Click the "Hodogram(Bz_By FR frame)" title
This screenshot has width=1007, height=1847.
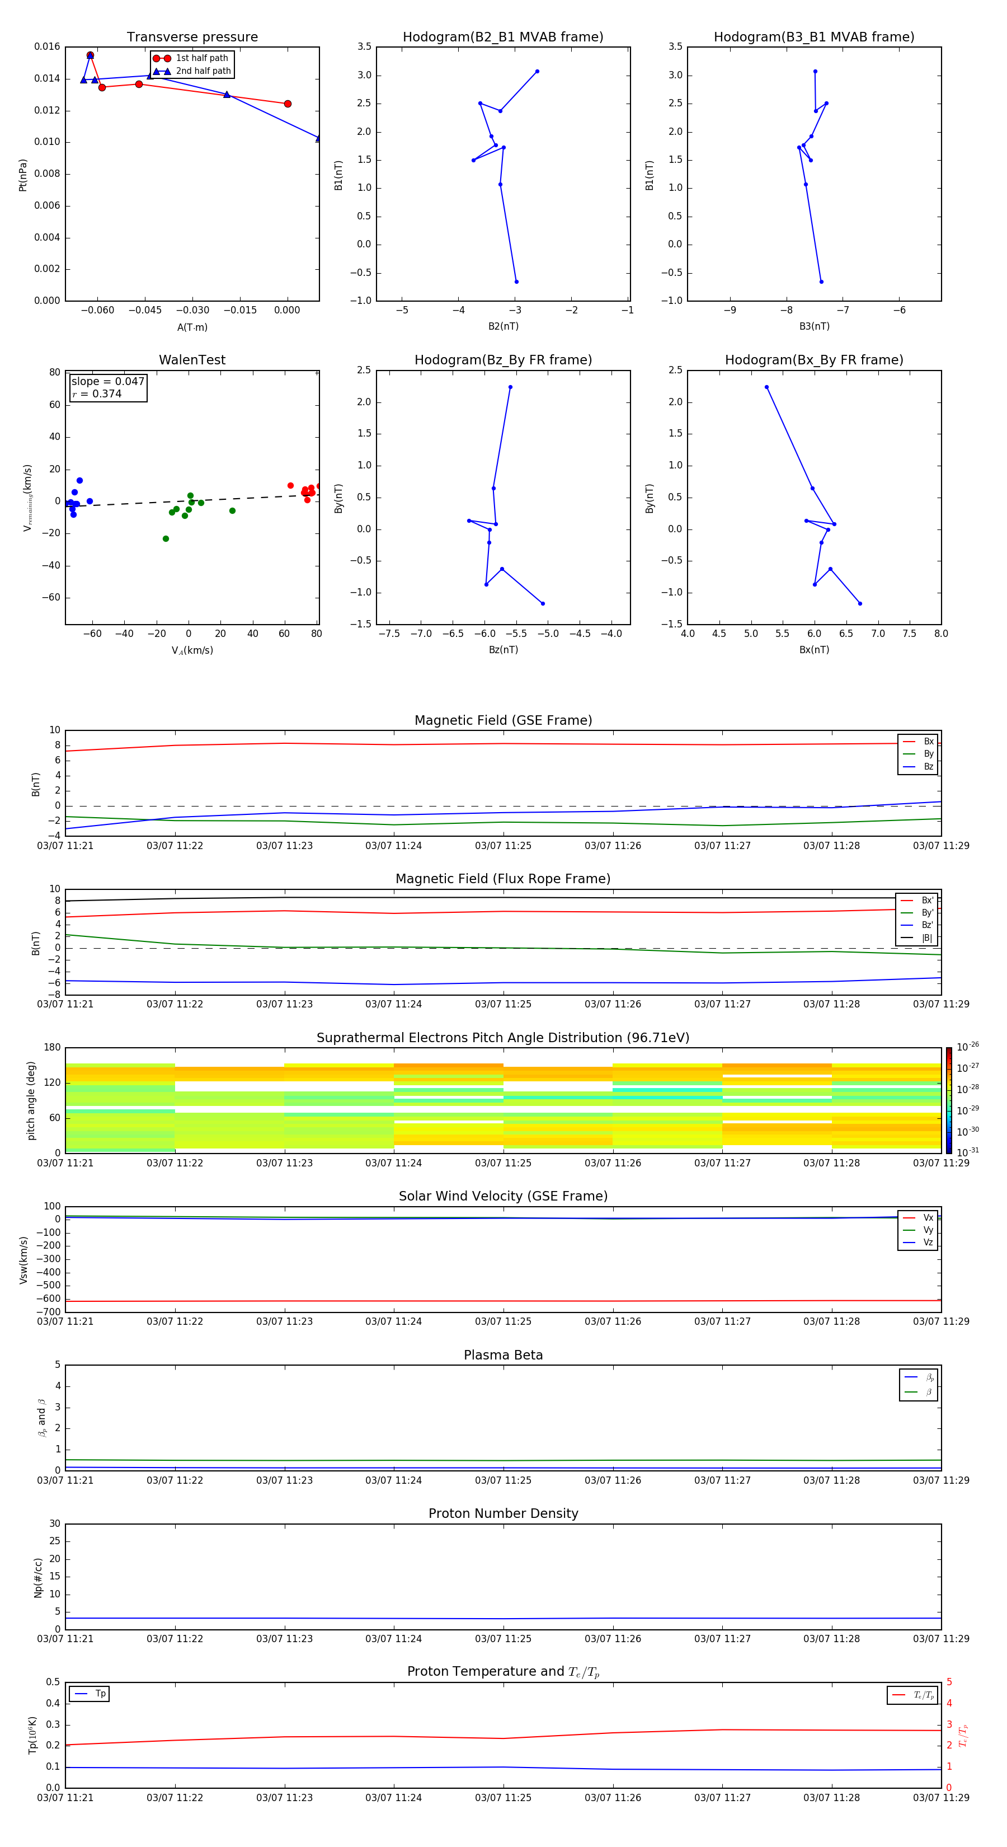coord(503,360)
